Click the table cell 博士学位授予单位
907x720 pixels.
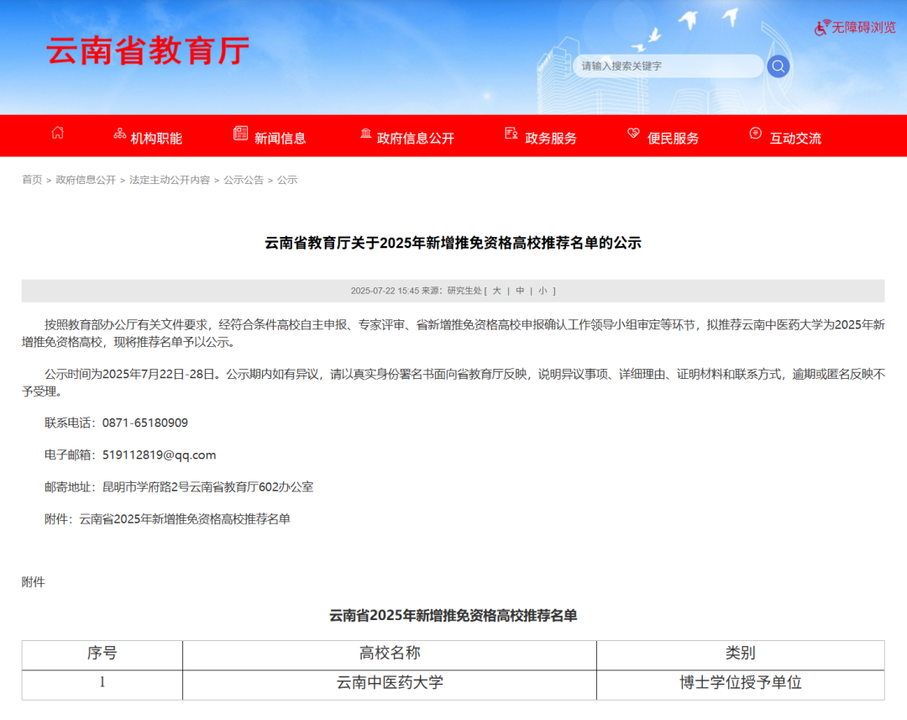[x=741, y=684]
